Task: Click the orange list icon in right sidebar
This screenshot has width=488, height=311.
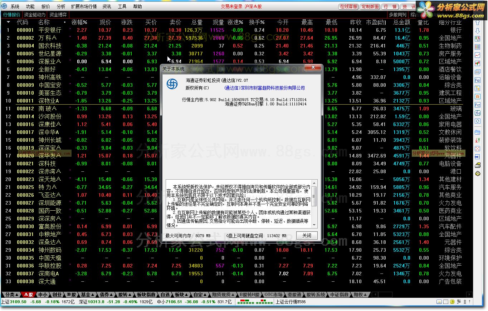Action: tap(477, 97)
